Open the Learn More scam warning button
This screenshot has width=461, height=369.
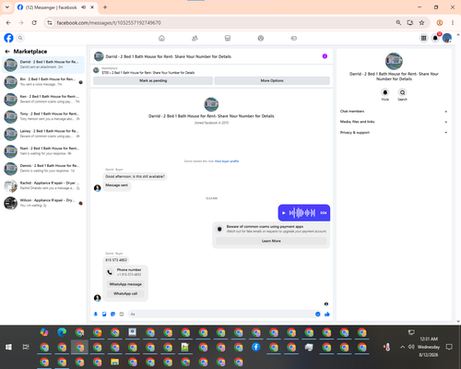(271, 241)
